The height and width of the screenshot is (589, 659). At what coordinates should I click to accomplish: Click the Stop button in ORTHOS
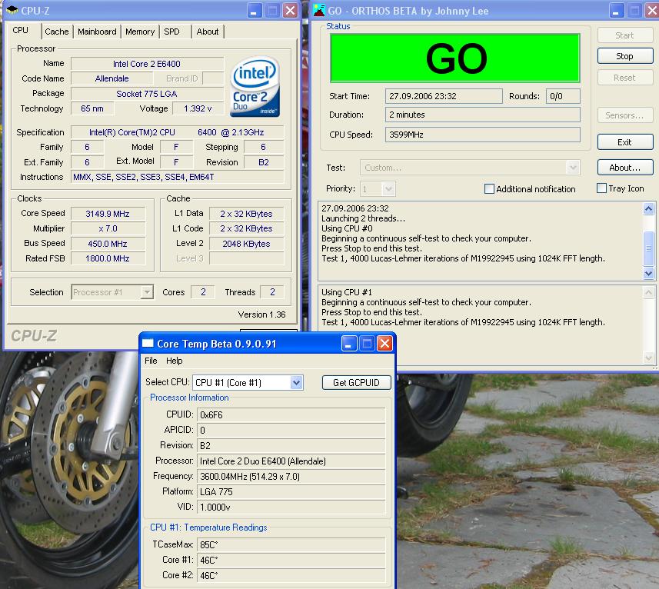click(625, 56)
